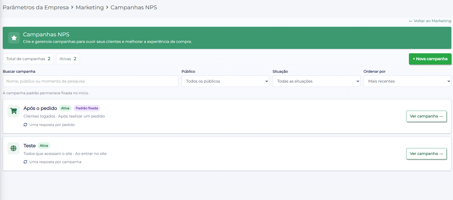Click 'Uma resposta por pedido' text

tap(52, 125)
